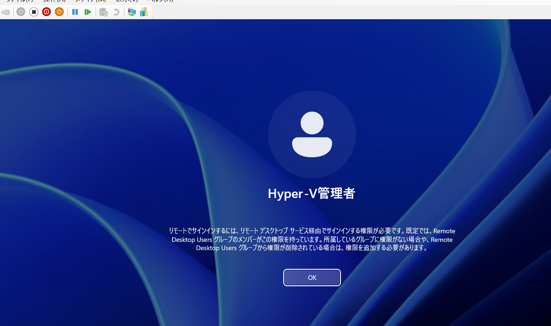Toggle the enhanced session monitor icon
Image resolution: width=551 pixels, height=326 pixels.
(132, 12)
